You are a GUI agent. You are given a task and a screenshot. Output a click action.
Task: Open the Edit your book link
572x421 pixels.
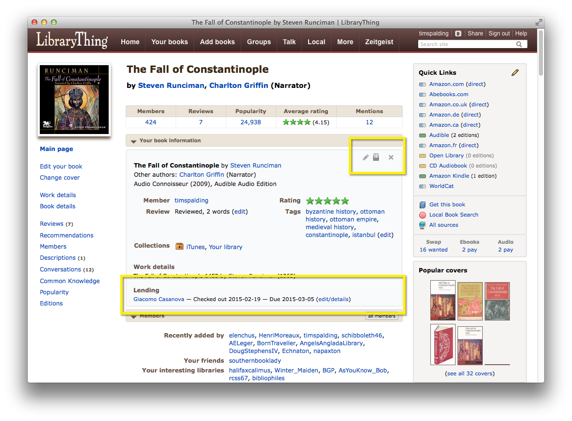[61, 167]
